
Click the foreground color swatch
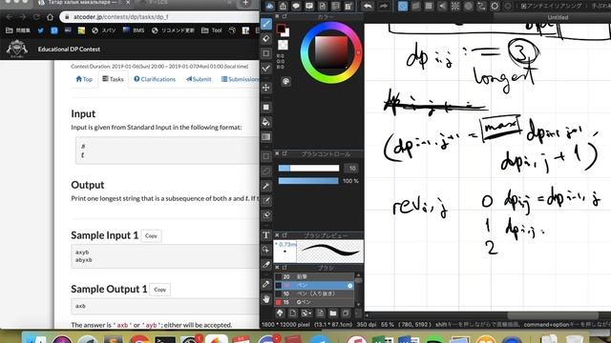[281, 29]
